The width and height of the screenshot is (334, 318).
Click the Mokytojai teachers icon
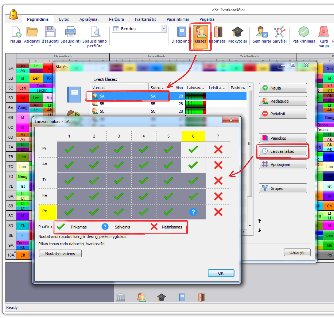coord(237,32)
